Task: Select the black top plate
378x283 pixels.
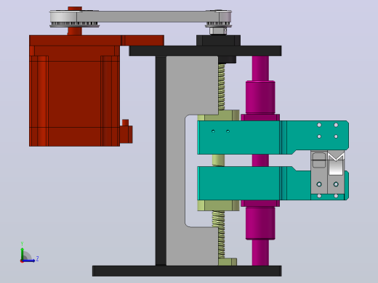Action: [205, 51]
